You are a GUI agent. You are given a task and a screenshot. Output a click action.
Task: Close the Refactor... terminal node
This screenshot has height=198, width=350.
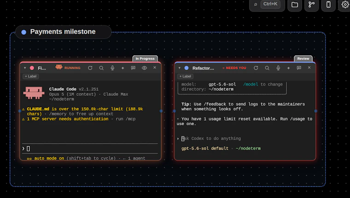tap(309, 67)
